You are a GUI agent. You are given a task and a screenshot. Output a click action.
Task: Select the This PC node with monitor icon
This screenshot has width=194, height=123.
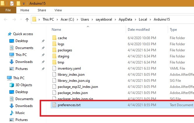pos(19,78)
